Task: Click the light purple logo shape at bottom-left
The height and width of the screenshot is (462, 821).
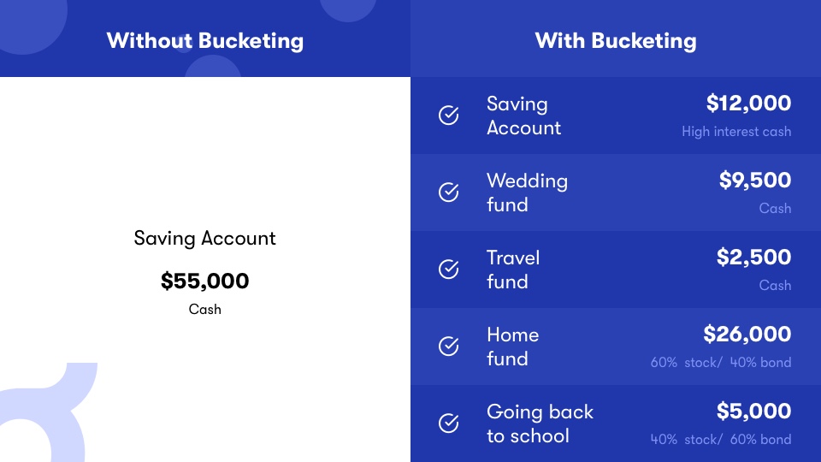Action: pos(49,412)
